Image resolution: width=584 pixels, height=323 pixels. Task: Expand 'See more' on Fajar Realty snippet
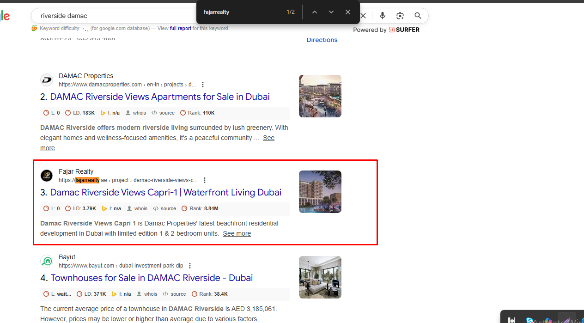tap(237, 233)
